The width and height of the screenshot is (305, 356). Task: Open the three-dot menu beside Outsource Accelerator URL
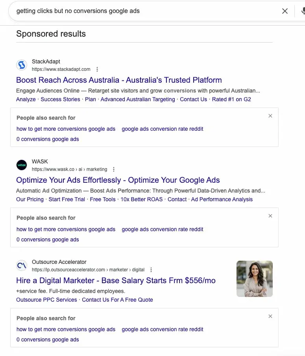coord(151,269)
